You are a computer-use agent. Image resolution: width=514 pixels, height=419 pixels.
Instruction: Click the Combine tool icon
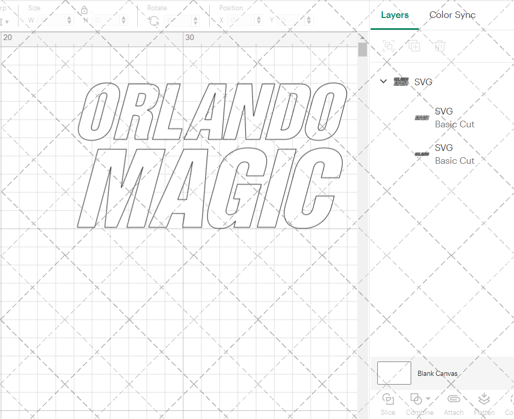tap(416, 399)
